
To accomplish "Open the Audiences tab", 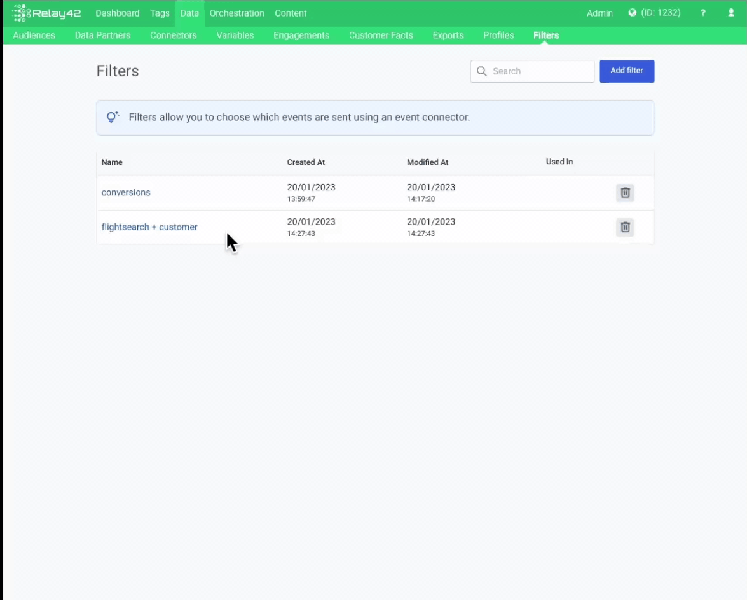I will click(x=34, y=36).
